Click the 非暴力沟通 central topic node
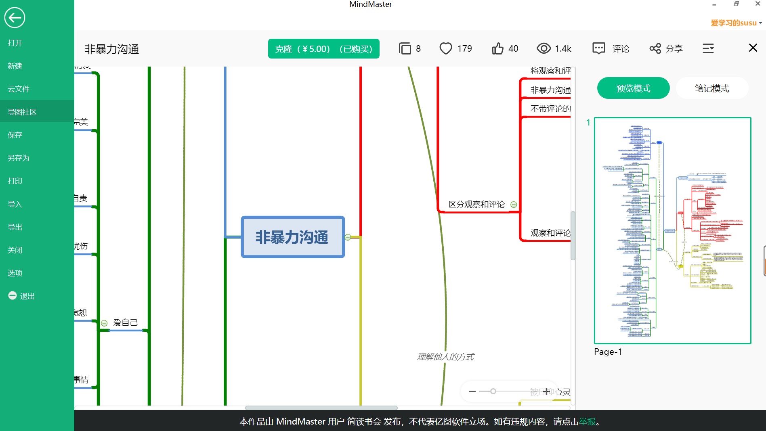Viewport: 766px width, 431px height. [x=292, y=237]
